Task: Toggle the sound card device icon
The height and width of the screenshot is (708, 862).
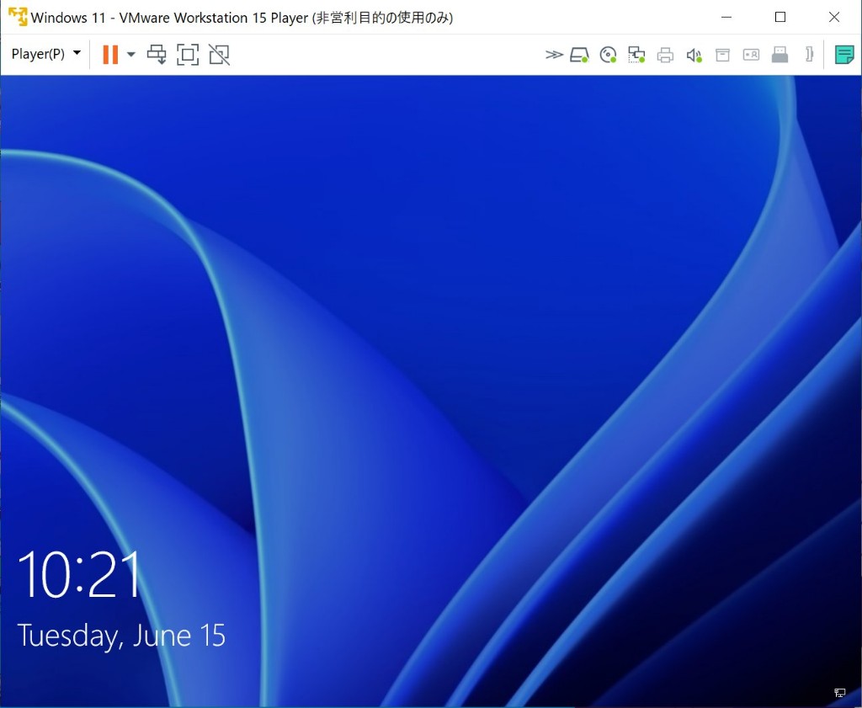Action: pyautogui.click(x=694, y=56)
